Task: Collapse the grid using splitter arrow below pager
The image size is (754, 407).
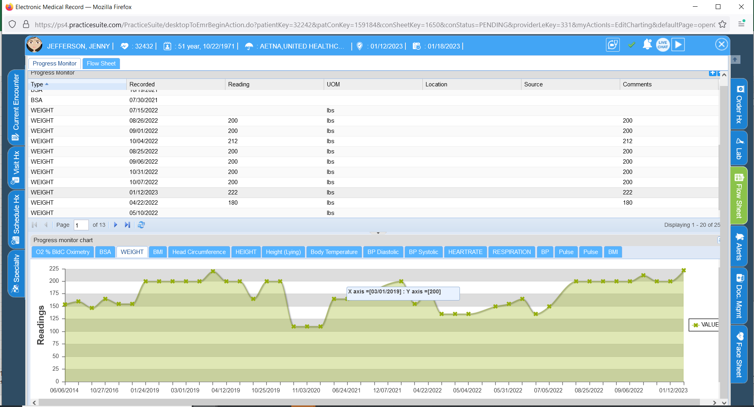Action: (x=378, y=233)
